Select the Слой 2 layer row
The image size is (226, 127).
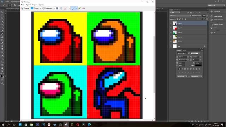(x=188, y=37)
